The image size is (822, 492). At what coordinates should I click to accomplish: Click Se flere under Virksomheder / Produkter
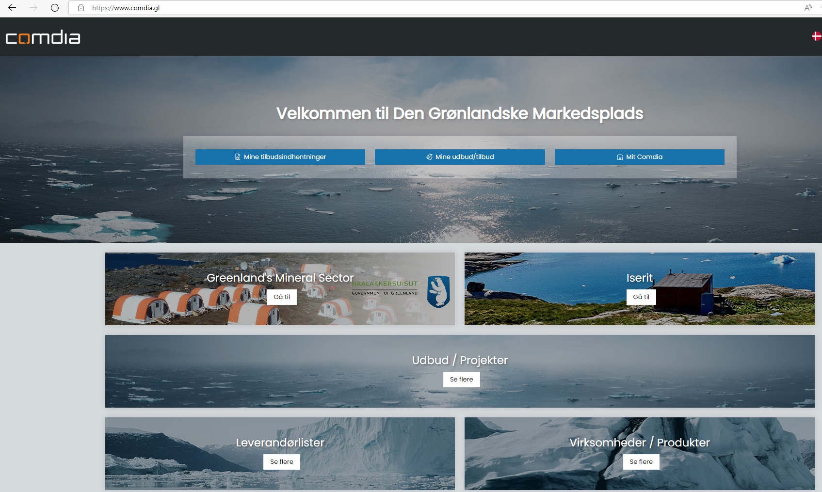pos(641,462)
